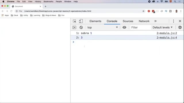
Task: Open the Blogs & News bookmarks folder
Action: (49, 15)
